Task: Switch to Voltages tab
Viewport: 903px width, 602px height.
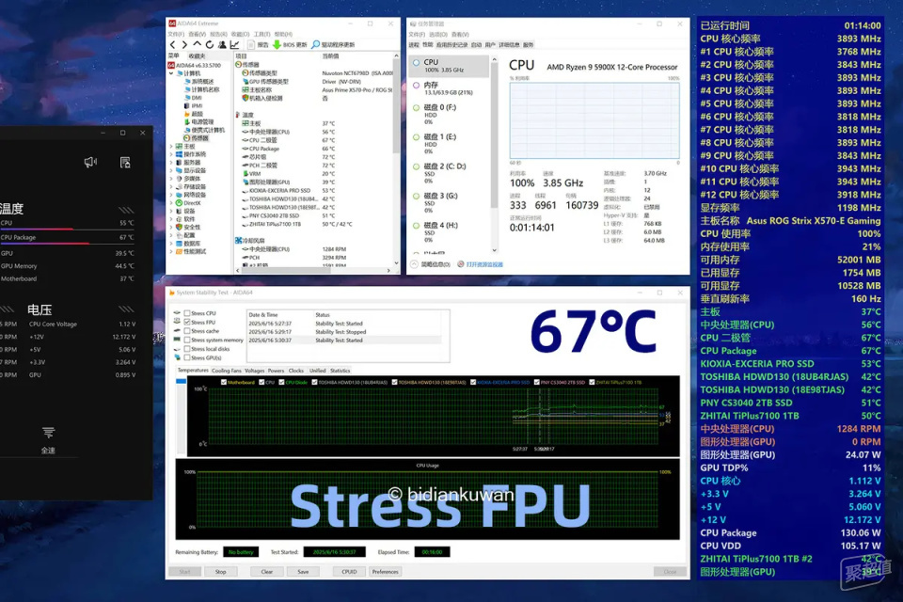Action: pos(255,371)
